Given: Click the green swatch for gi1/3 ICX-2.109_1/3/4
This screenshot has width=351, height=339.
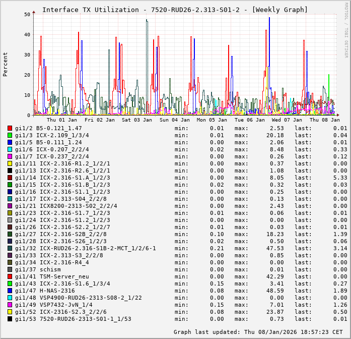Looking at the screenshot, I should click(x=10, y=135).
